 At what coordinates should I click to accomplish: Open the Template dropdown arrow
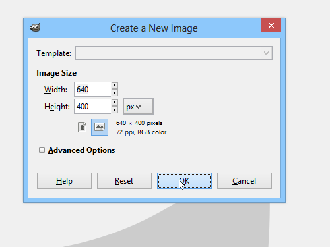267,53
